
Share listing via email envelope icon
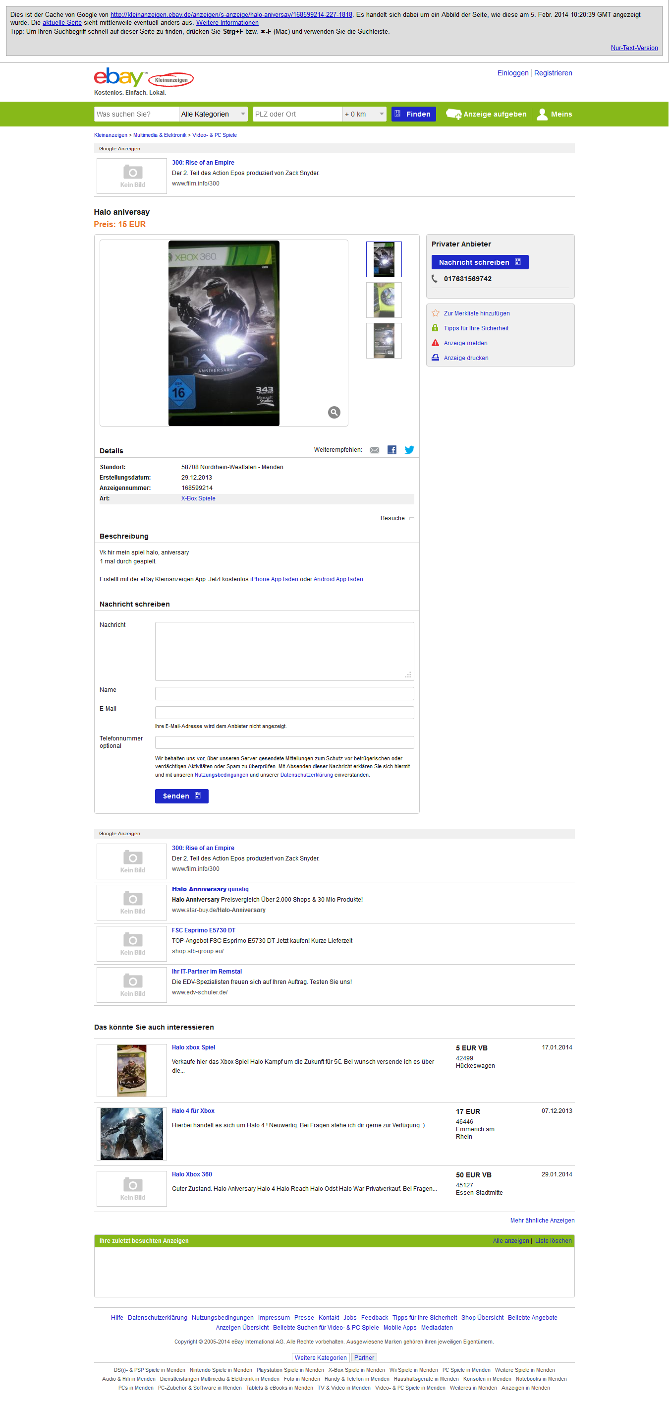pos(374,450)
